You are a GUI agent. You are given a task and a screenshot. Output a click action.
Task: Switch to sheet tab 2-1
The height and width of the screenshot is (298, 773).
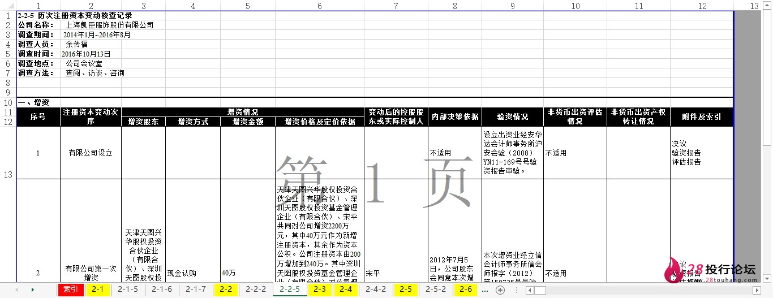[x=98, y=290]
